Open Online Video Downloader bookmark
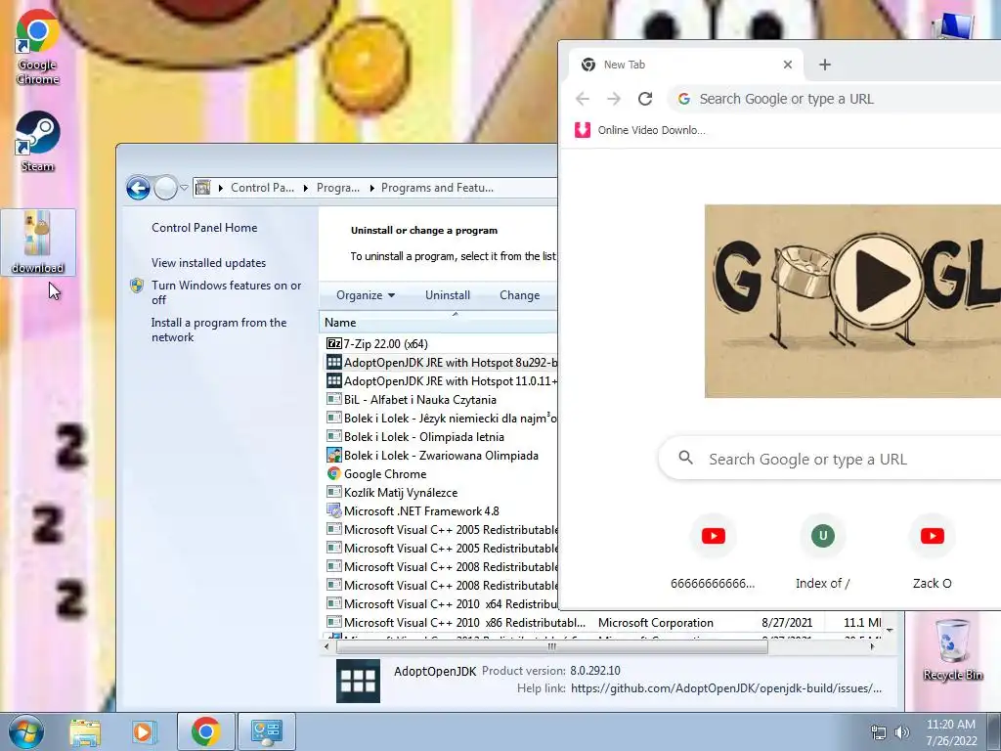 point(641,130)
